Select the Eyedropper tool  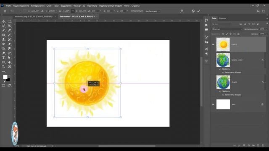click(9, 31)
